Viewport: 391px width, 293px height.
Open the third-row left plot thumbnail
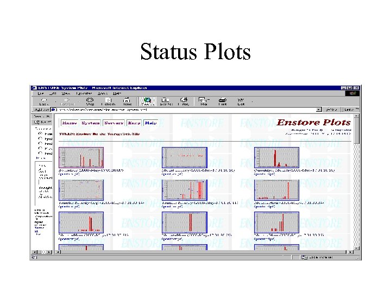pos(81,222)
